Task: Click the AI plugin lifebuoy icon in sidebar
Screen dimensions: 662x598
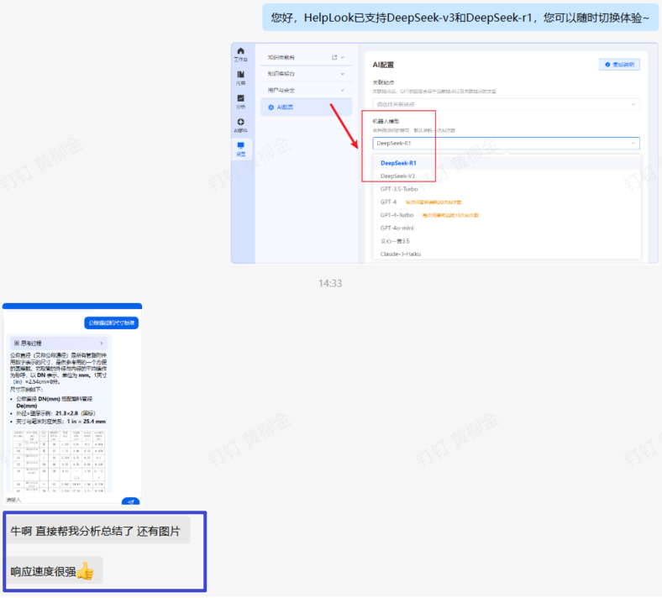Action: click(x=240, y=122)
